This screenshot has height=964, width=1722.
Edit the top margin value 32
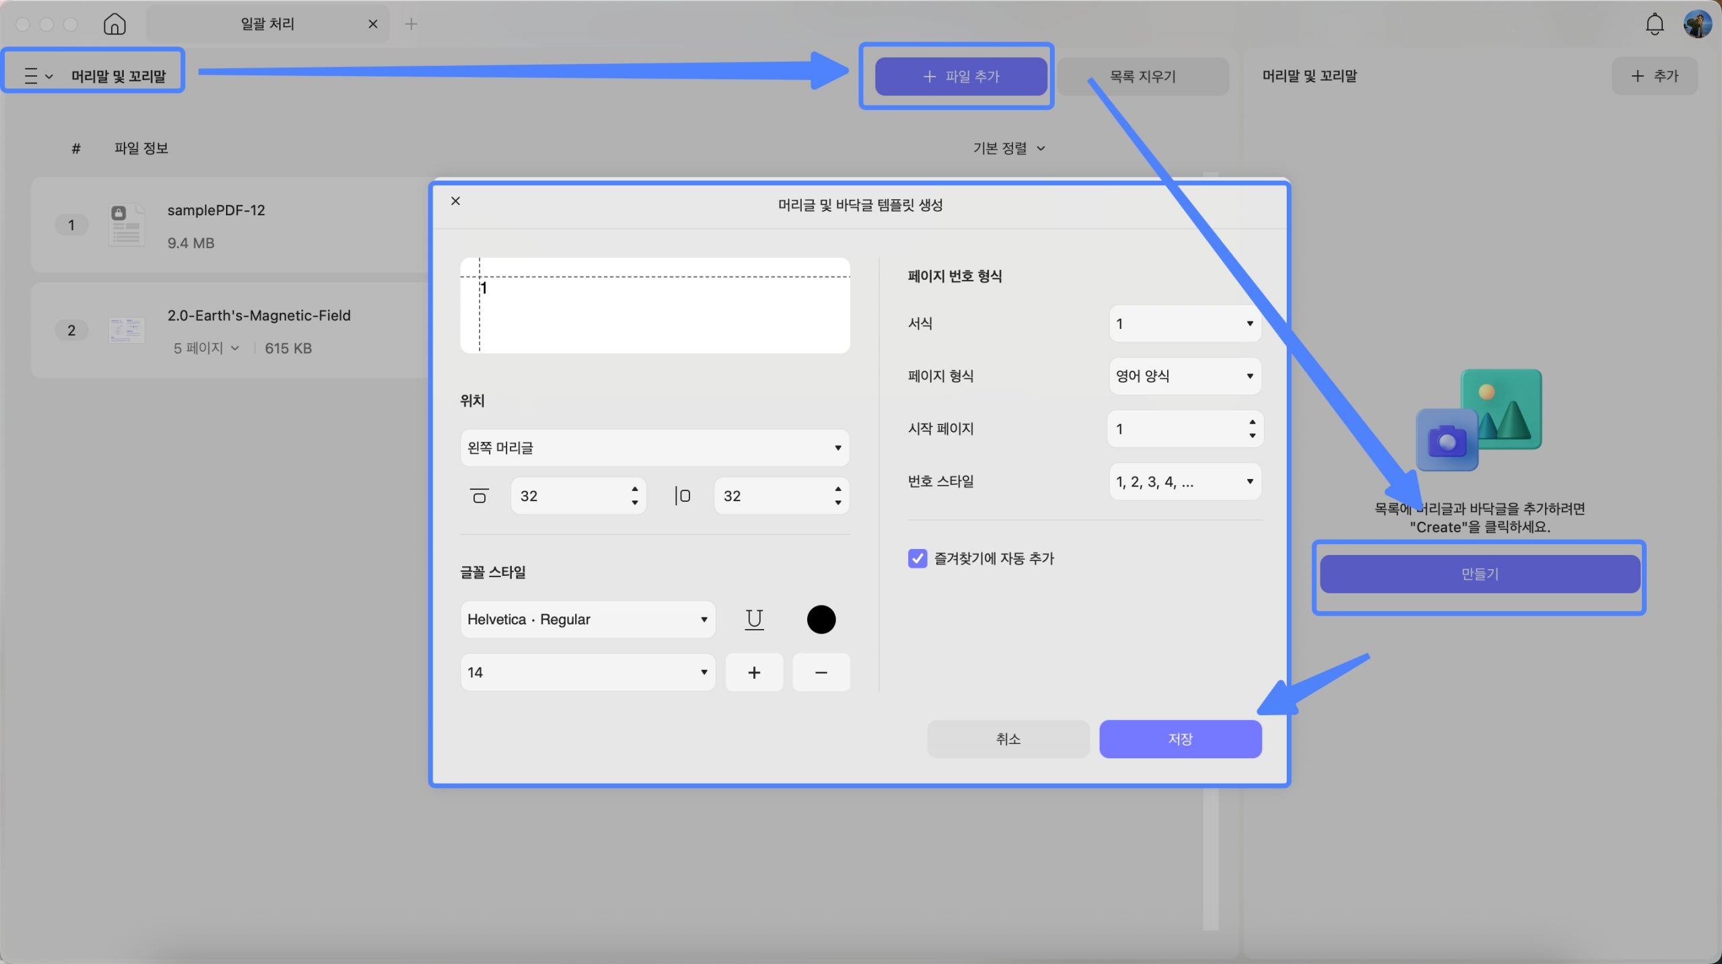coord(570,496)
